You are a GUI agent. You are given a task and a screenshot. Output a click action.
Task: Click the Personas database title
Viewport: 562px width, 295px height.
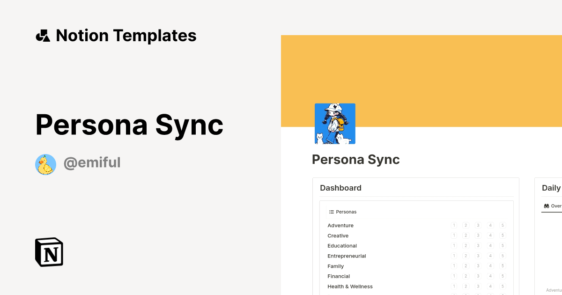[347, 212]
